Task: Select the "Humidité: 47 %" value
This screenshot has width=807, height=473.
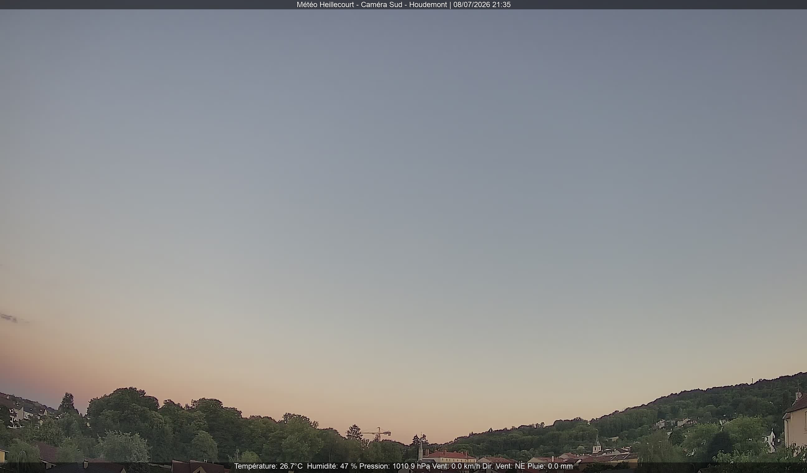Action: pos(332,466)
